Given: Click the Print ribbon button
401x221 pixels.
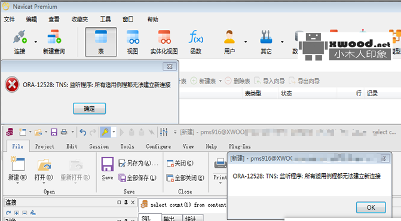Looking at the screenshot, I should tap(220, 170).
